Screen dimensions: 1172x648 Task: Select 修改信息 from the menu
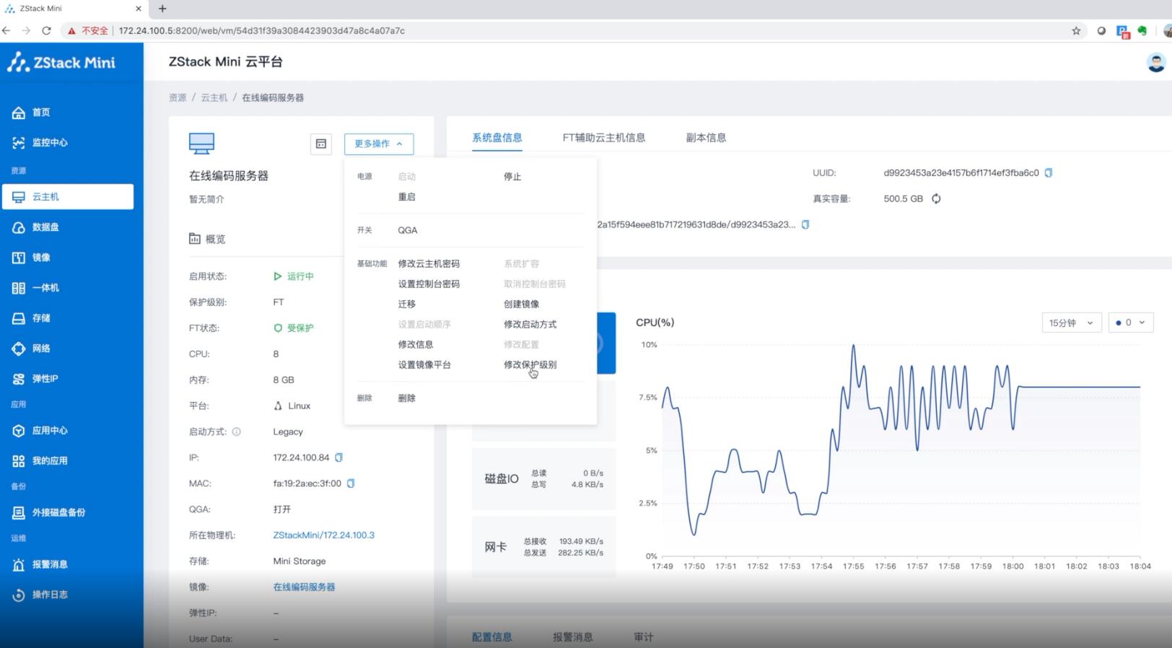[x=416, y=345]
